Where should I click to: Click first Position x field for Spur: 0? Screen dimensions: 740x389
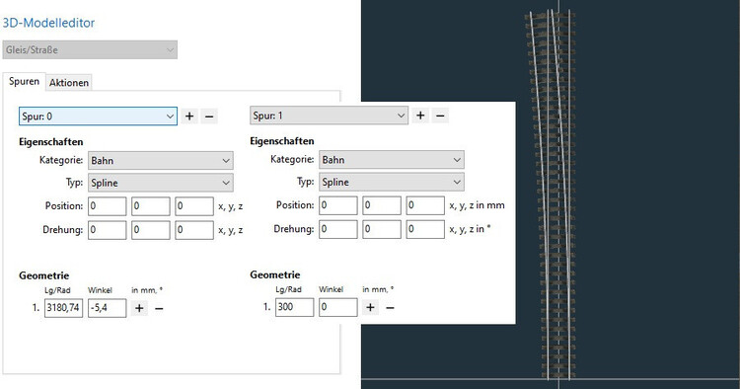pyautogui.click(x=108, y=206)
